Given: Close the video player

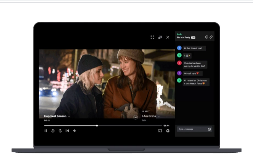Looking at the screenshot, I should point(168,37).
